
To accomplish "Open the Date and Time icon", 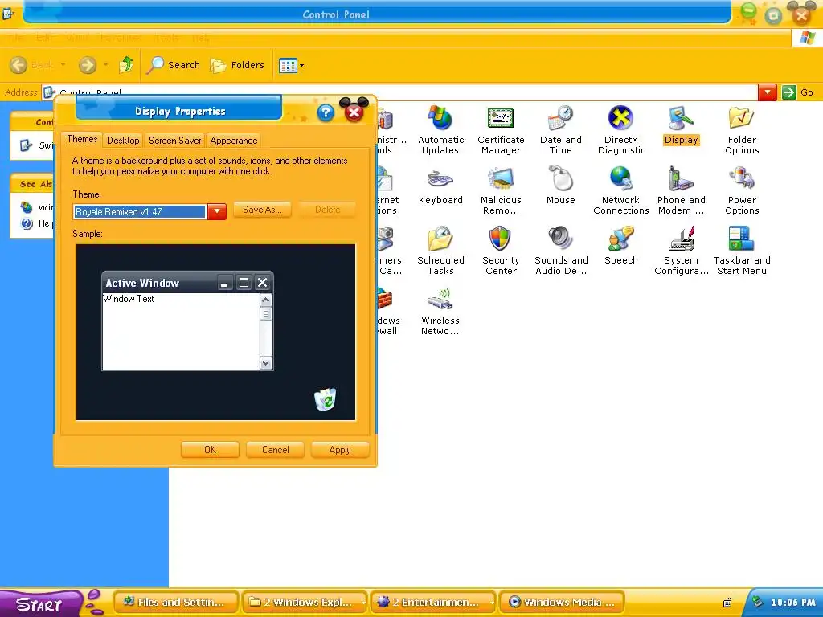I will [x=560, y=129].
